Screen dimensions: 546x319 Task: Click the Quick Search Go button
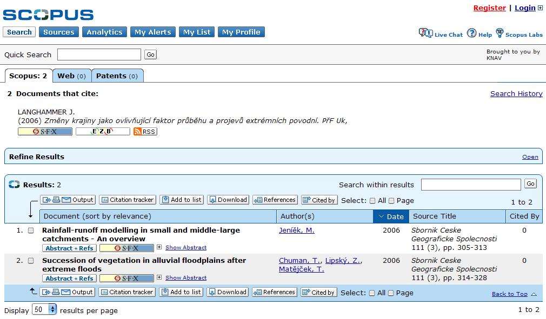click(150, 55)
